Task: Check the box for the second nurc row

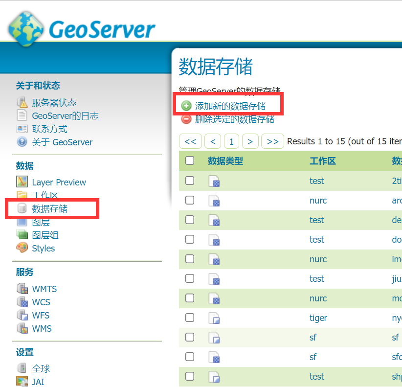Action: (190, 259)
